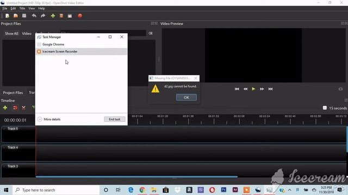Open Cortana circle in taskbar
This screenshot has height=195, width=348.
(106, 190)
